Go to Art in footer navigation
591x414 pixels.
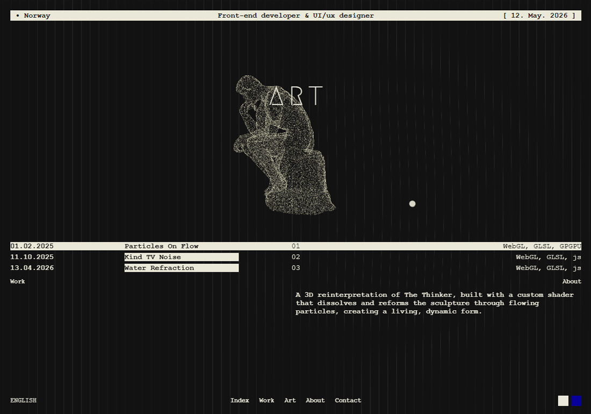pos(290,401)
